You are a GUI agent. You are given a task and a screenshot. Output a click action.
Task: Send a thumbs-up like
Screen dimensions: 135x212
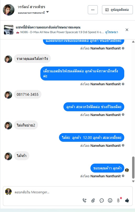tap(127, 200)
